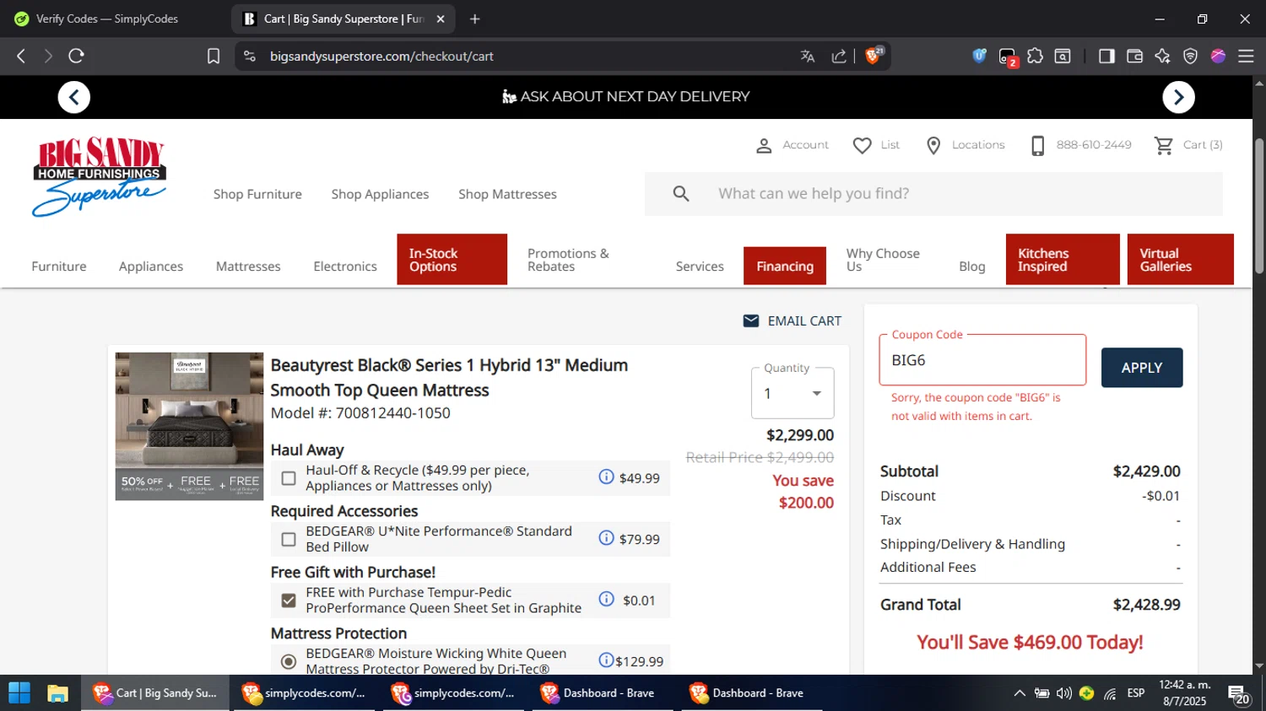Open the Furniture category
Viewport: 1266px width, 711px height.
59,267
